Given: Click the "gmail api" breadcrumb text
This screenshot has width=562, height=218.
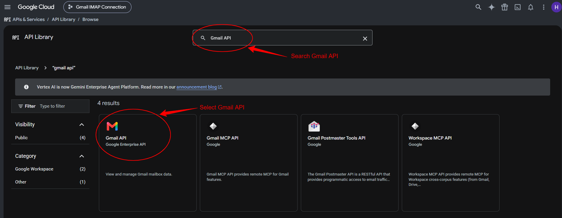Looking at the screenshot, I should point(64,68).
